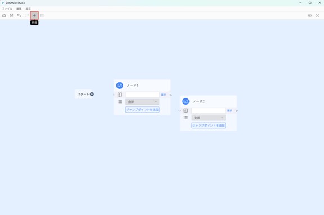Click the input circle port of ノード1
Screen dimensions: 324x215
point(114,95)
